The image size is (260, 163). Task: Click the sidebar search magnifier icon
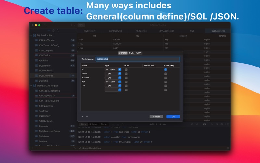click(58, 30)
